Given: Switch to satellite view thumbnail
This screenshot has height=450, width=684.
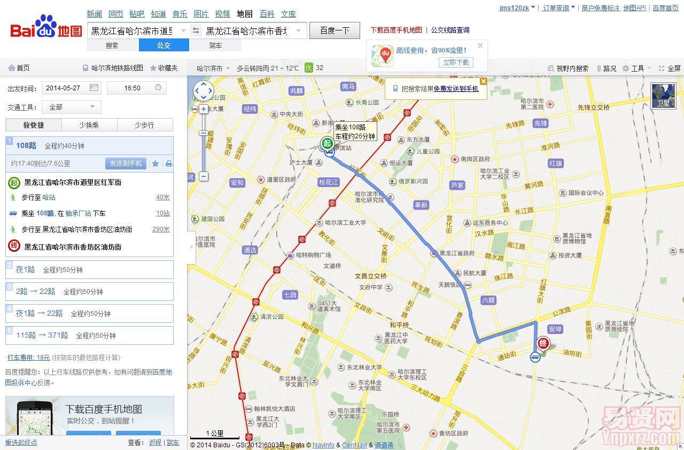Looking at the screenshot, I should [663, 96].
